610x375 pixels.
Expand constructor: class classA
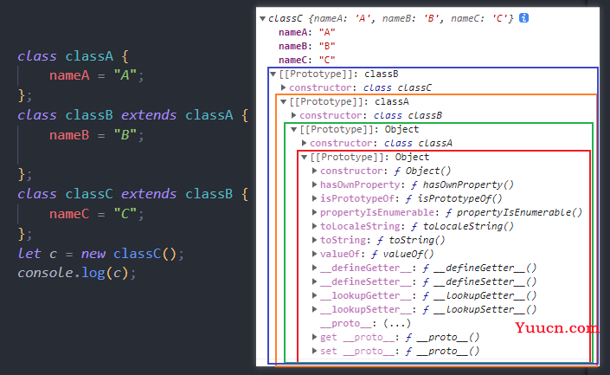point(305,143)
